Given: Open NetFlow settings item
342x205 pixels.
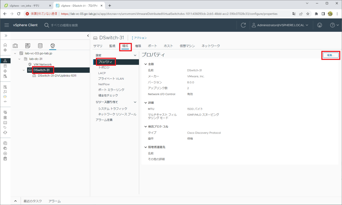Looking at the screenshot, I should pyautogui.click(x=104, y=84).
